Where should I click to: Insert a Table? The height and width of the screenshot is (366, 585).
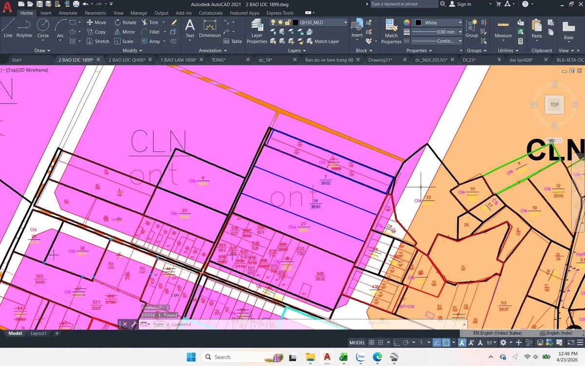(x=233, y=41)
